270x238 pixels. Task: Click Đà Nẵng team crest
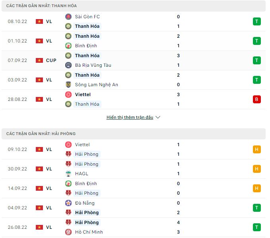click(68, 203)
